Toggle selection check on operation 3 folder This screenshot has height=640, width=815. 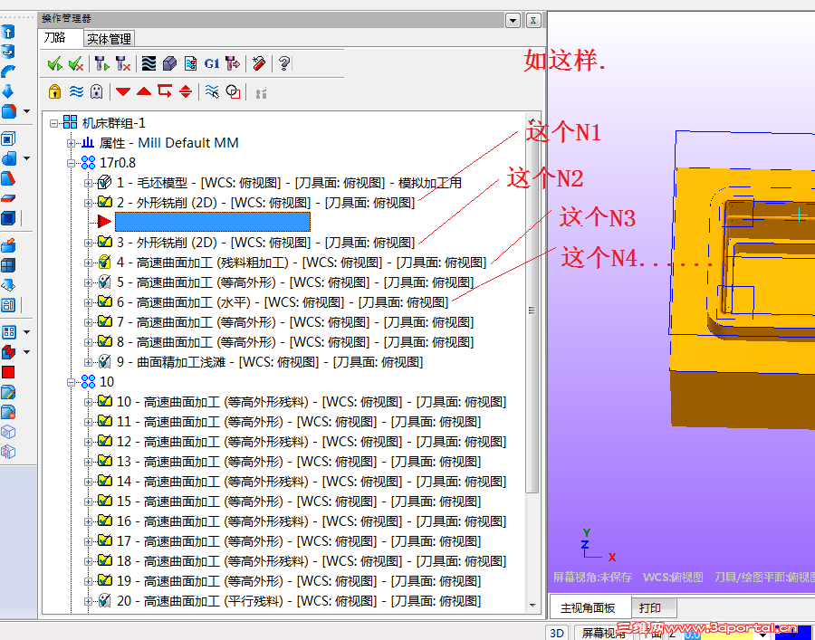click(x=104, y=242)
